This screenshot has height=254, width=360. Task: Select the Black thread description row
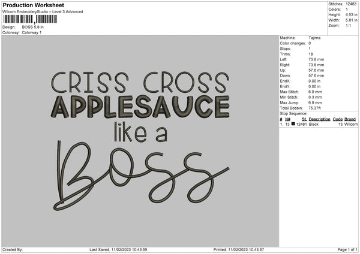click(x=314, y=124)
